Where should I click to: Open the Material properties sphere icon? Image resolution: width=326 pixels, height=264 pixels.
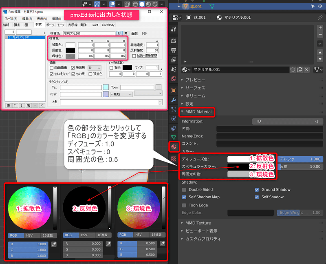click(174, 147)
